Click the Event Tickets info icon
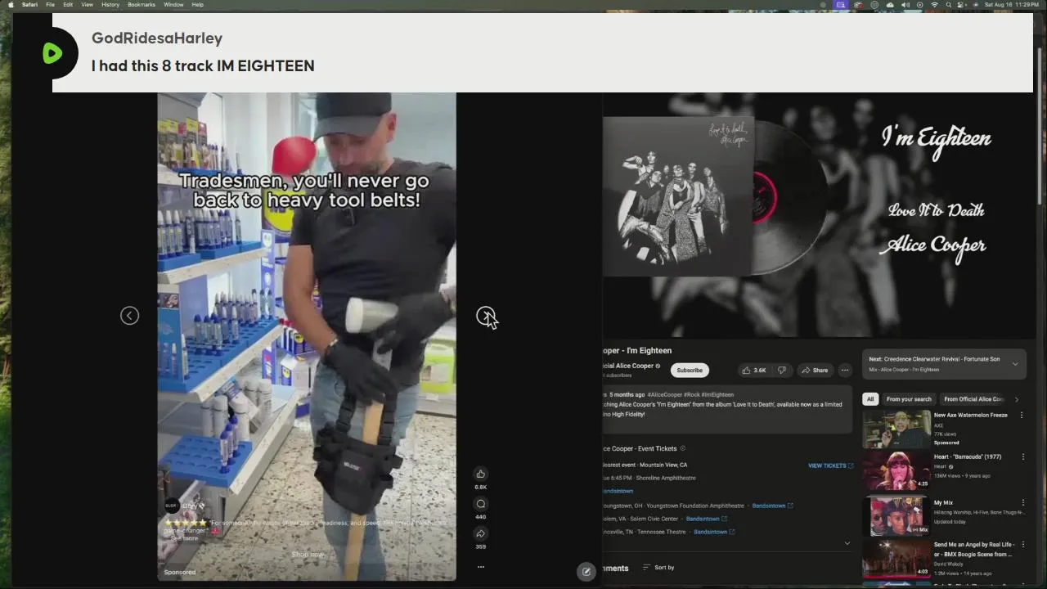 [683, 448]
